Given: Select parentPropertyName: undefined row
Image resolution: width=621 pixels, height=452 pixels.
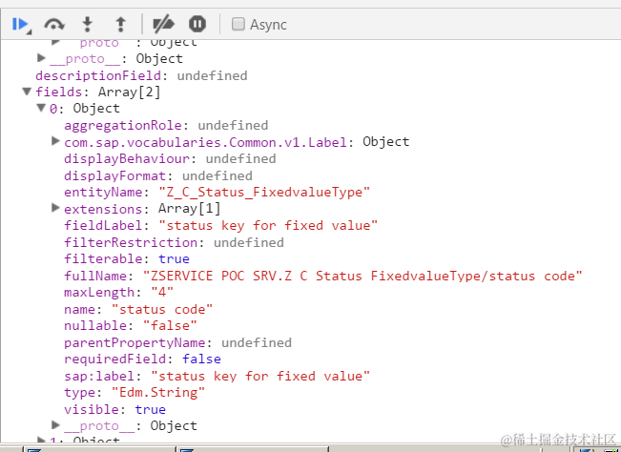Looking at the screenshot, I should coord(177,342).
